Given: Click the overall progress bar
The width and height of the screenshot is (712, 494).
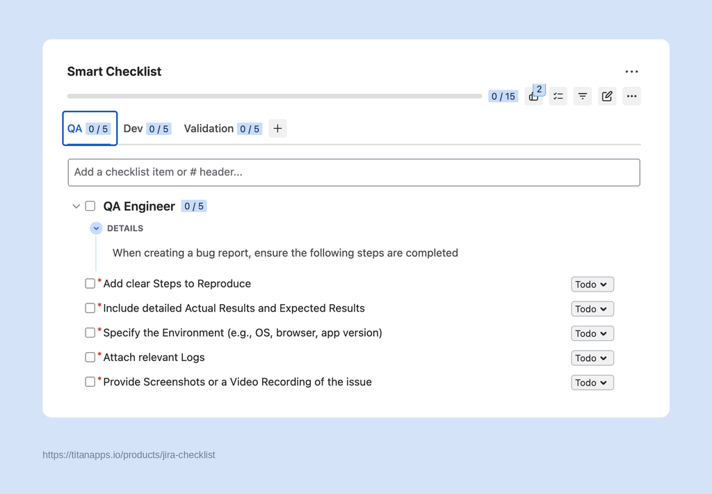Looking at the screenshot, I should [274, 96].
